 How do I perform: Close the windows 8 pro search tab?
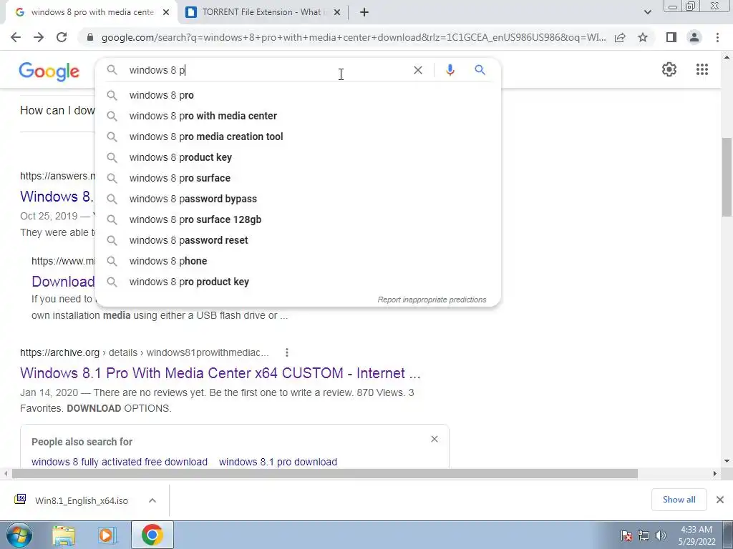[x=166, y=13]
